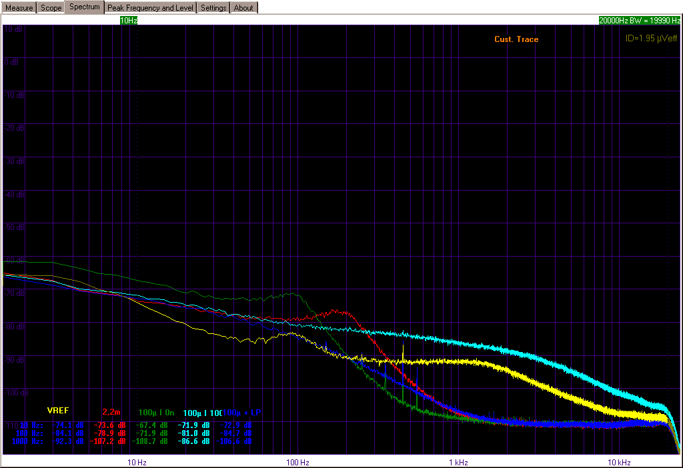Open the About tab
The height and width of the screenshot is (468, 683).
[x=243, y=8]
